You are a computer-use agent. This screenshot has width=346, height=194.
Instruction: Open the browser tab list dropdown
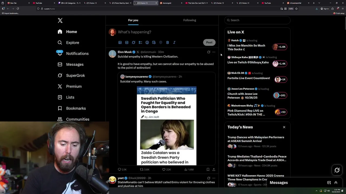319,3
